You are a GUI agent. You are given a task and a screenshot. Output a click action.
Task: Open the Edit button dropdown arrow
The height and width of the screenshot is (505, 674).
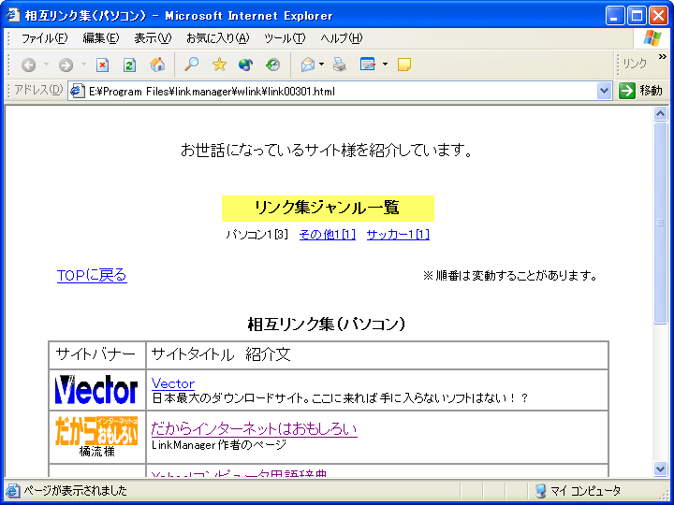pyautogui.click(x=385, y=65)
